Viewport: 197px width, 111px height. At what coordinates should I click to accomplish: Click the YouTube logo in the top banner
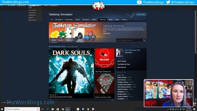click(x=139, y=2)
